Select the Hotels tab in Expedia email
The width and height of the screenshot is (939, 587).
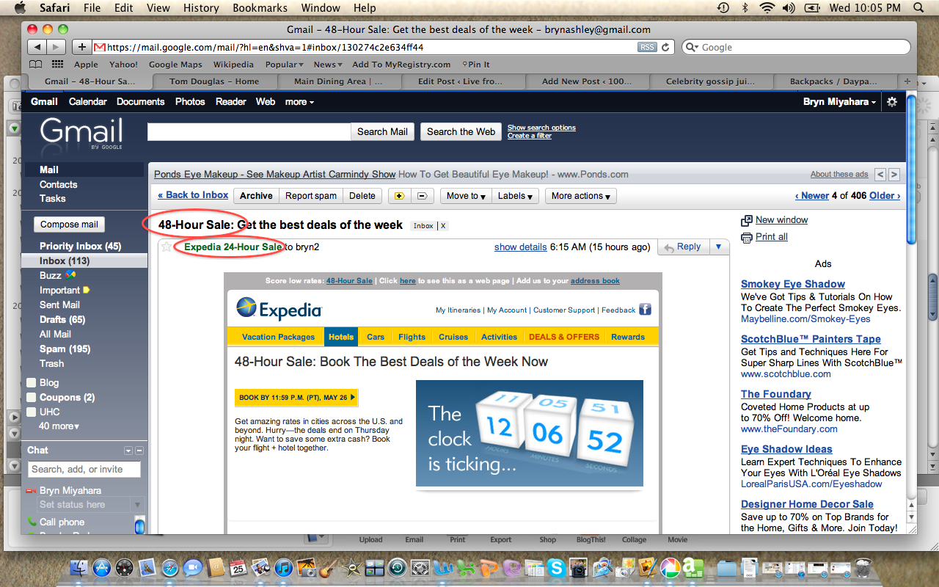click(x=341, y=337)
